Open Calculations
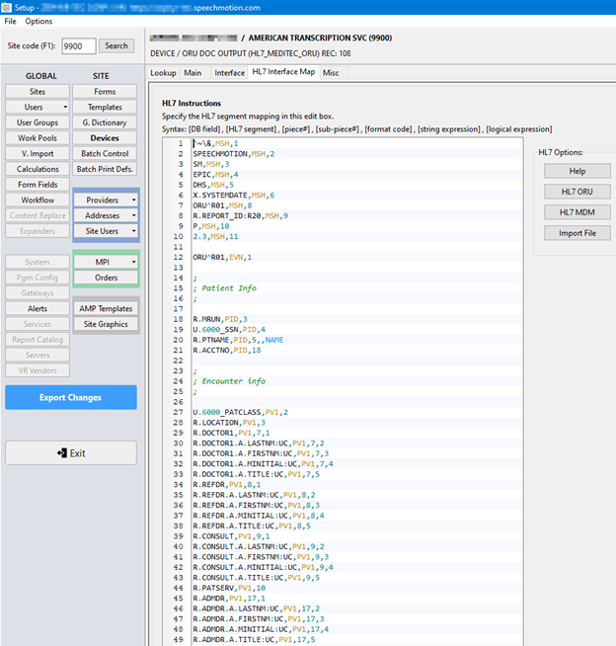616x646 pixels. click(38, 169)
